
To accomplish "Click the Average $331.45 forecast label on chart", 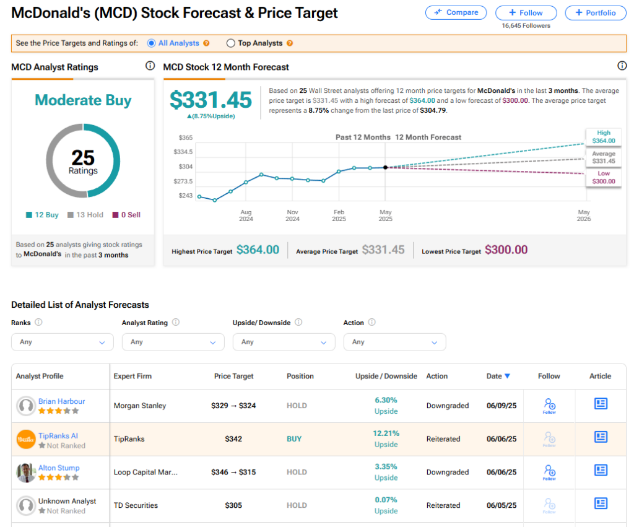I will (604, 157).
